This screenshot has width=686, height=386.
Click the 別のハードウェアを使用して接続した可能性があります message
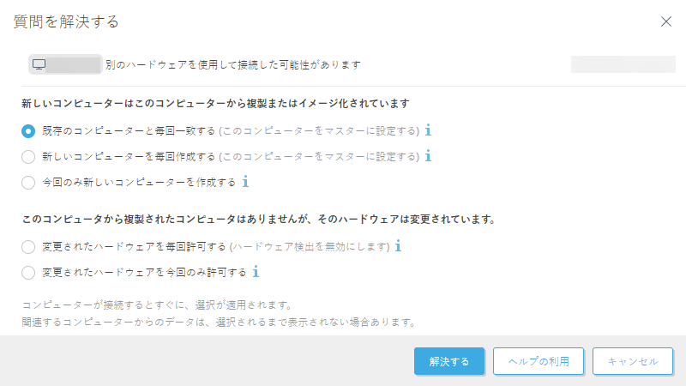pyautogui.click(x=233, y=64)
